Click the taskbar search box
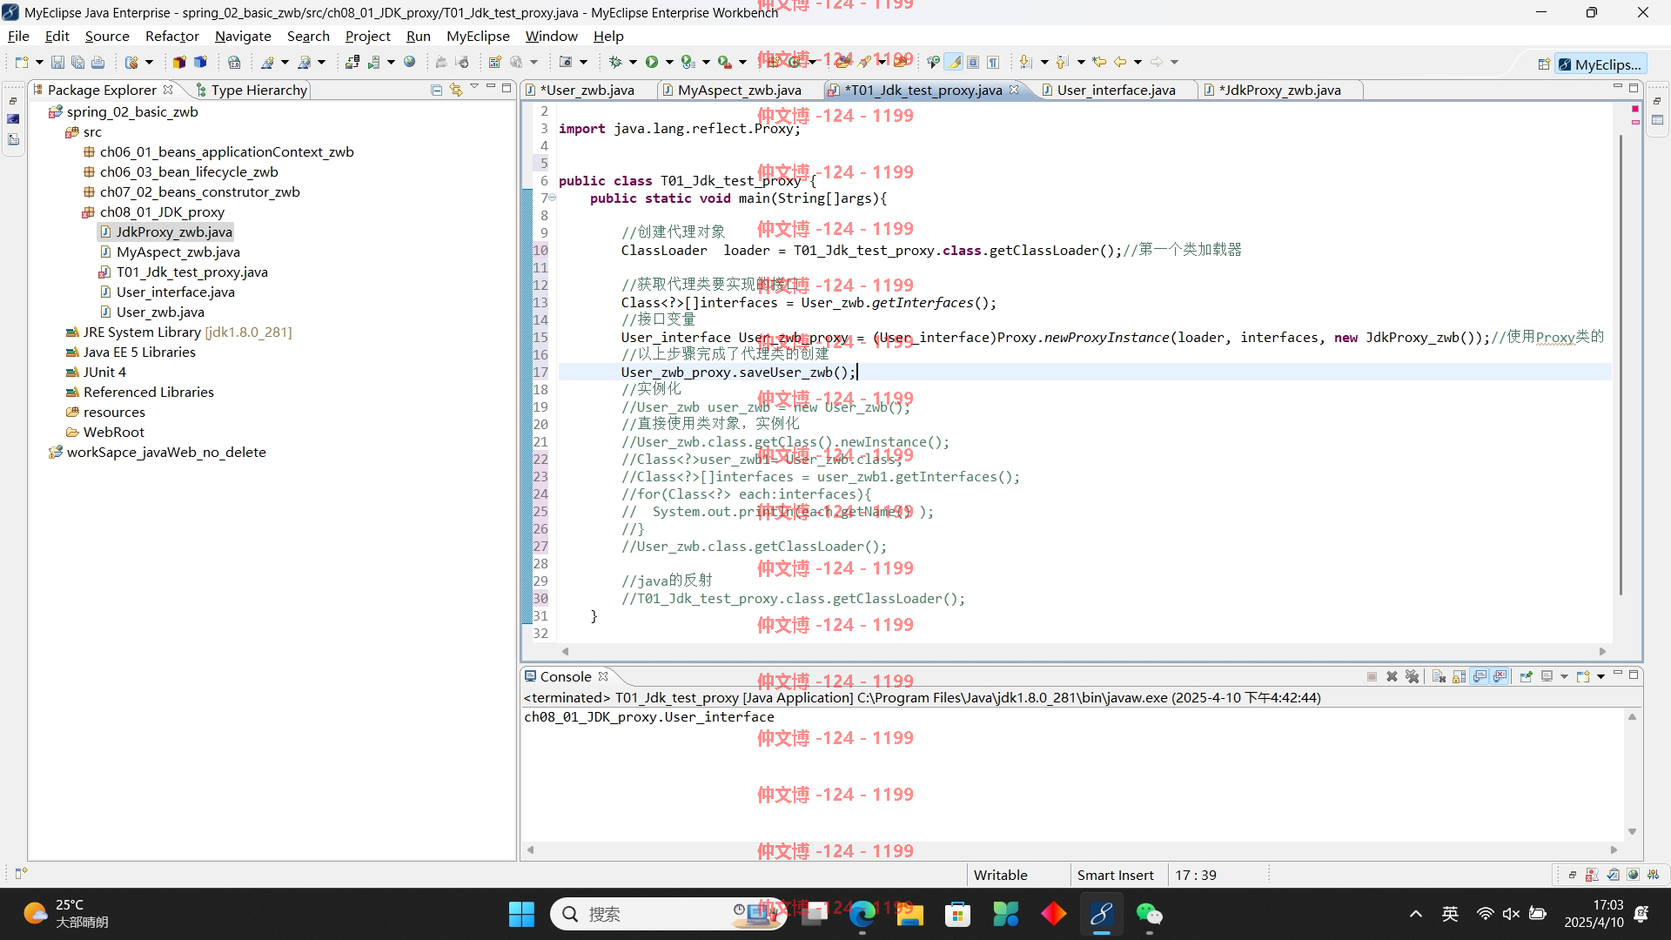This screenshot has width=1671, height=940. tap(669, 914)
